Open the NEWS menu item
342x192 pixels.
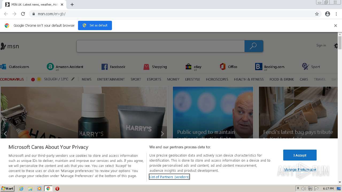click(87, 79)
